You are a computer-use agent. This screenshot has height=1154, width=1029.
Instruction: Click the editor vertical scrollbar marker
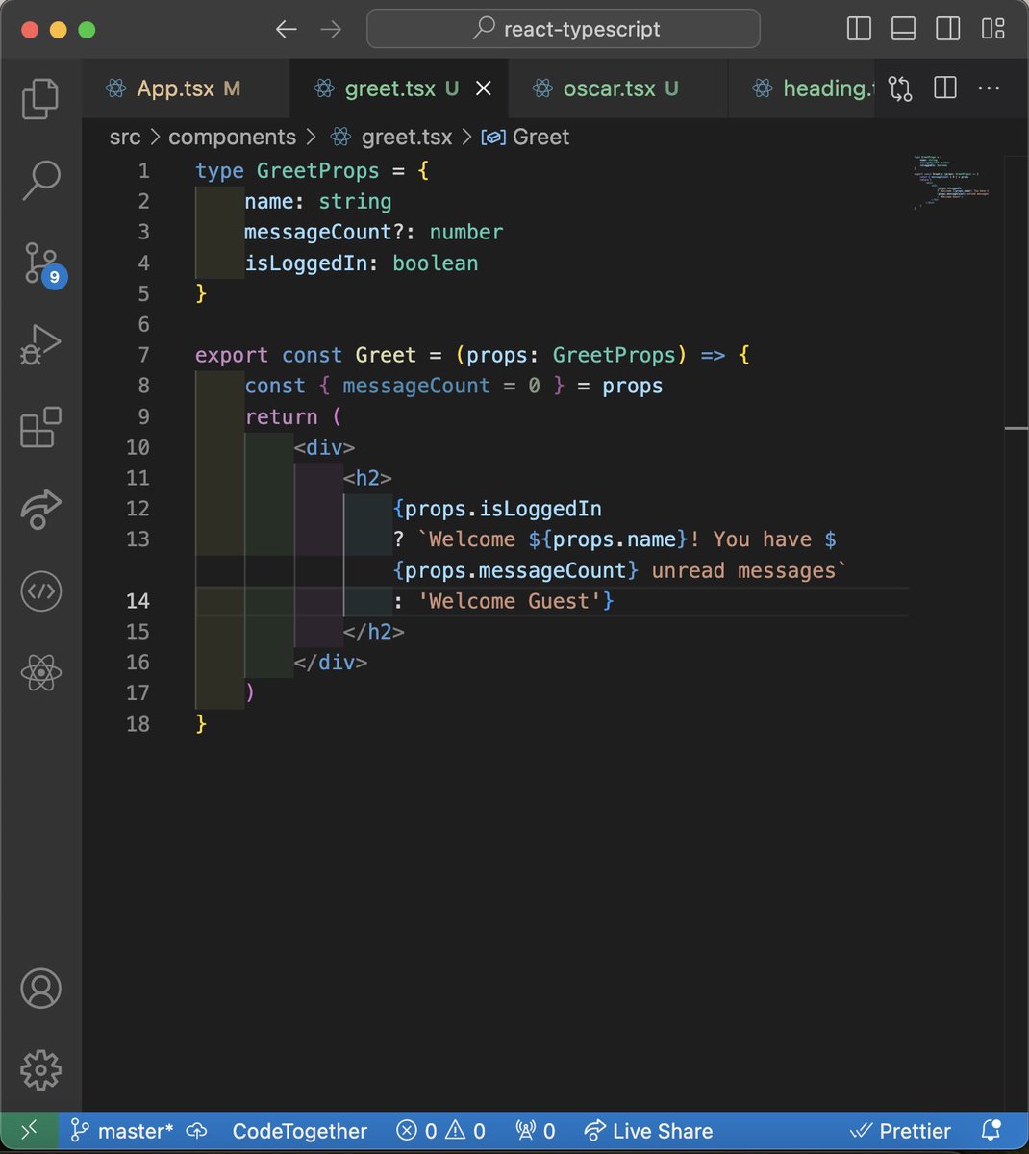coord(1016,428)
